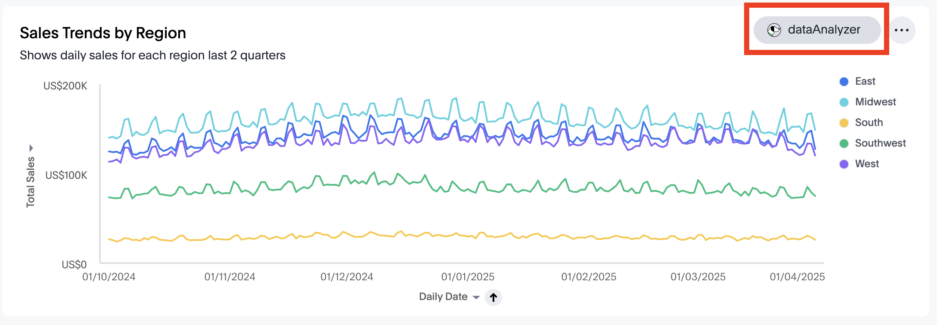This screenshot has height=325, width=937.
Task: Click the 01/10/2024 date axis label
Action: [109, 277]
